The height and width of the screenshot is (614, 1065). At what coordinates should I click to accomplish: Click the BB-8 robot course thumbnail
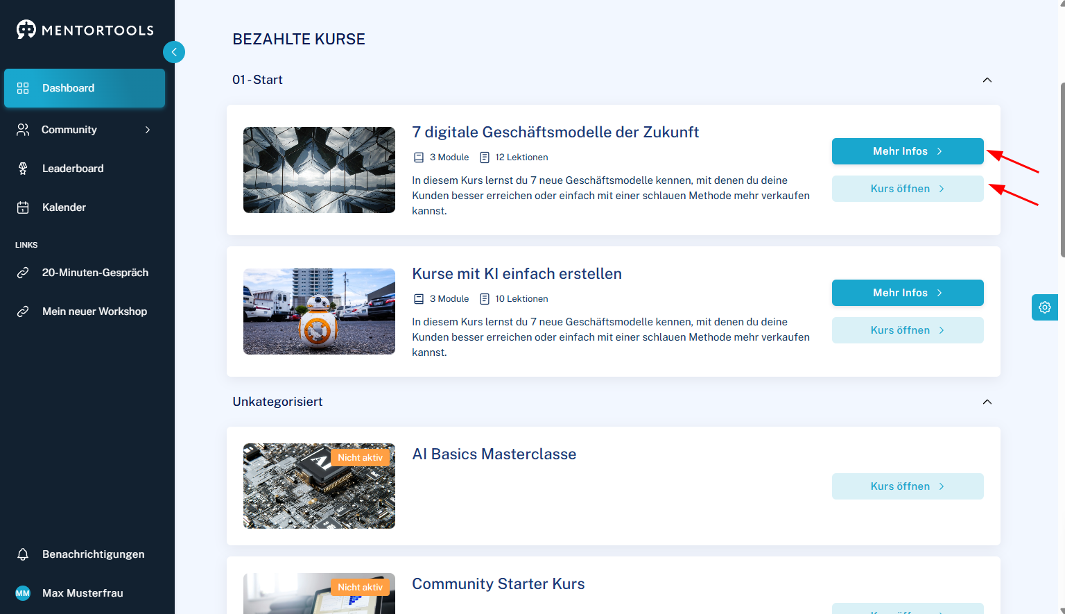pos(319,312)
